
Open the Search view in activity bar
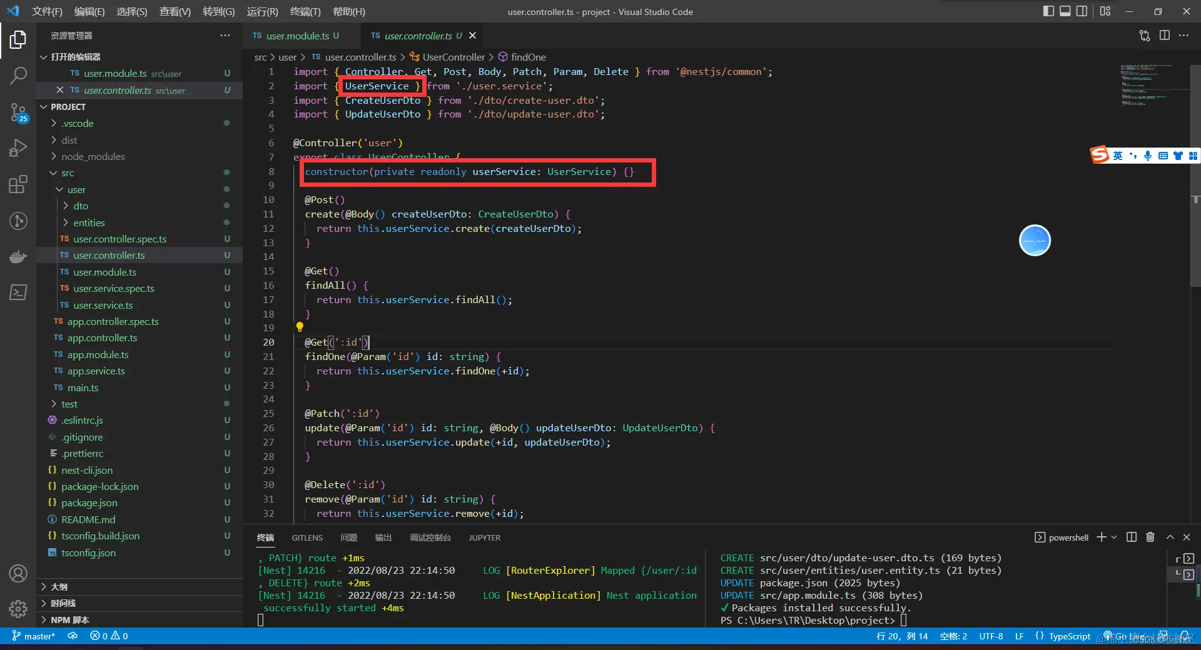18,76
